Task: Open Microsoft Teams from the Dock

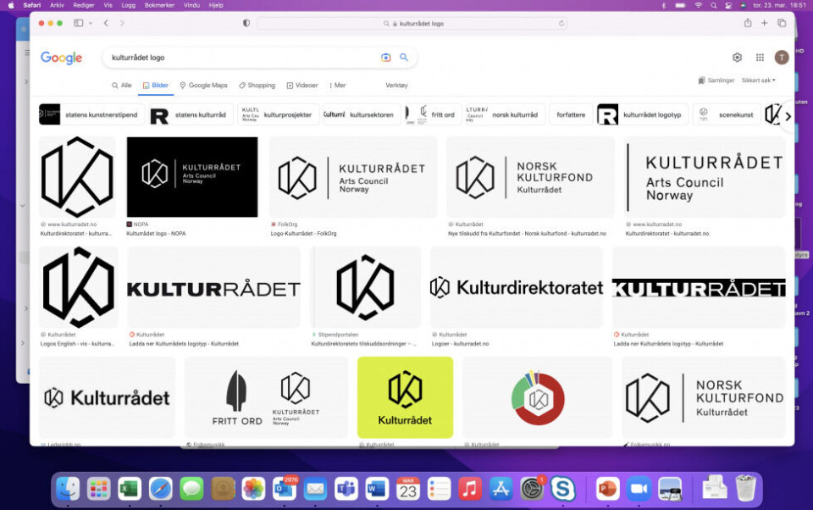Action: [x=346, y=489]
